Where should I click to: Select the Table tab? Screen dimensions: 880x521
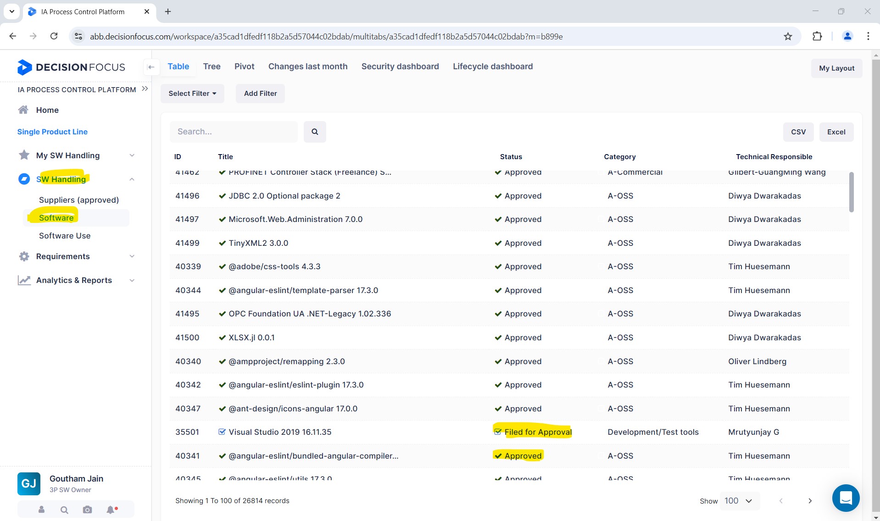pos(178,67)
